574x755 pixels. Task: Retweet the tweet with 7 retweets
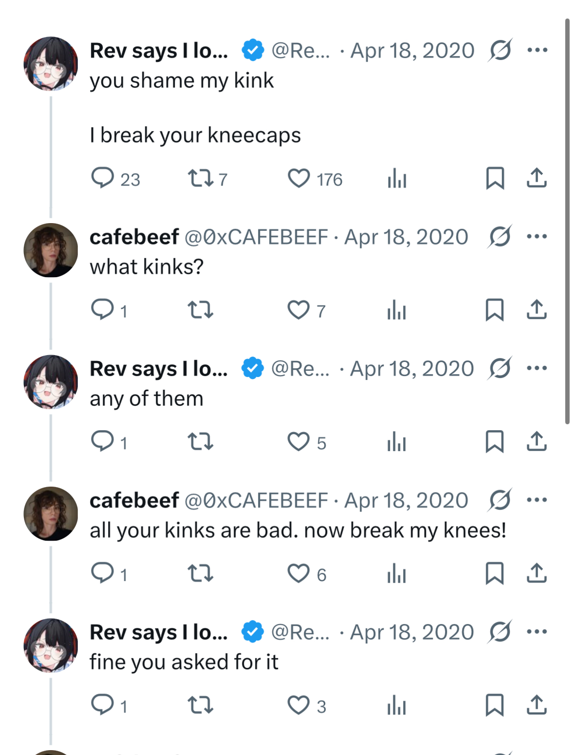[x=201, y=178]
